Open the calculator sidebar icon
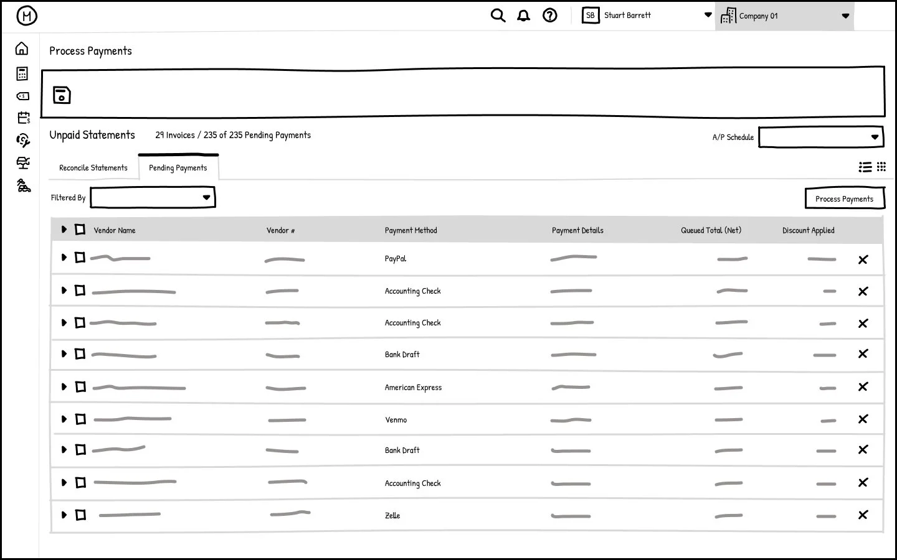897x560 pixels. [22, 73]
